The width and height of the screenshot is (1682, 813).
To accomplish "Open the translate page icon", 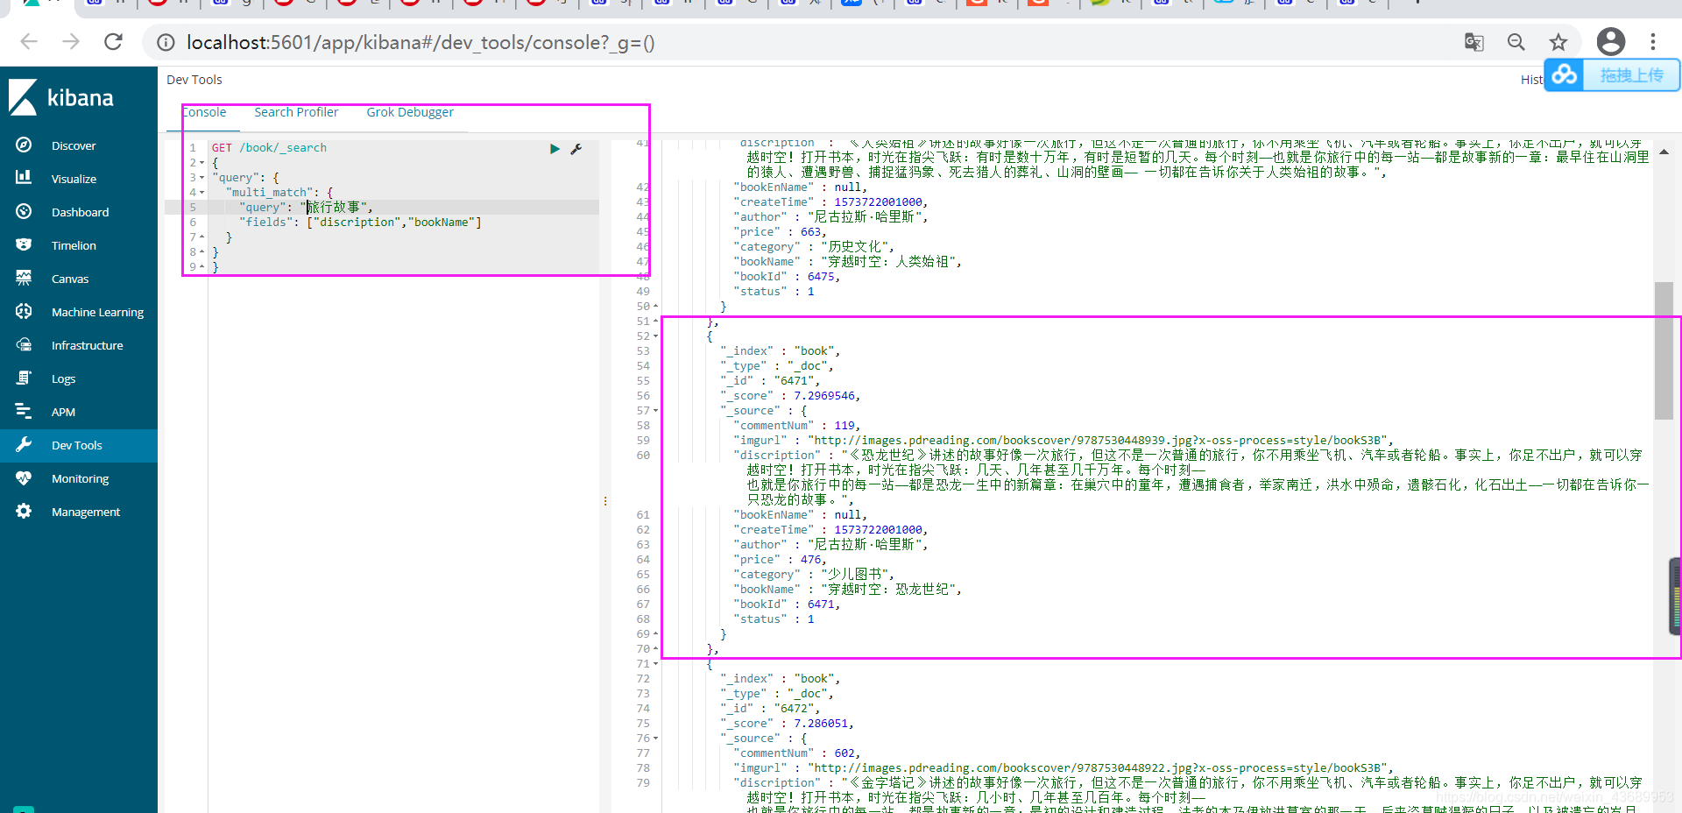I will [x=1474, y=42].
